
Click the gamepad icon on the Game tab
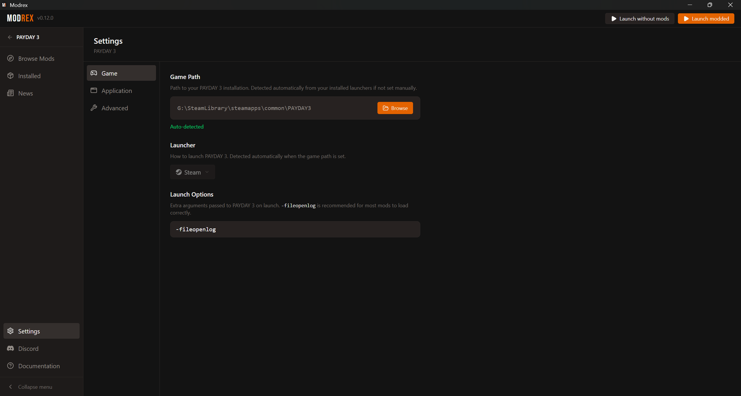point(94,73)
